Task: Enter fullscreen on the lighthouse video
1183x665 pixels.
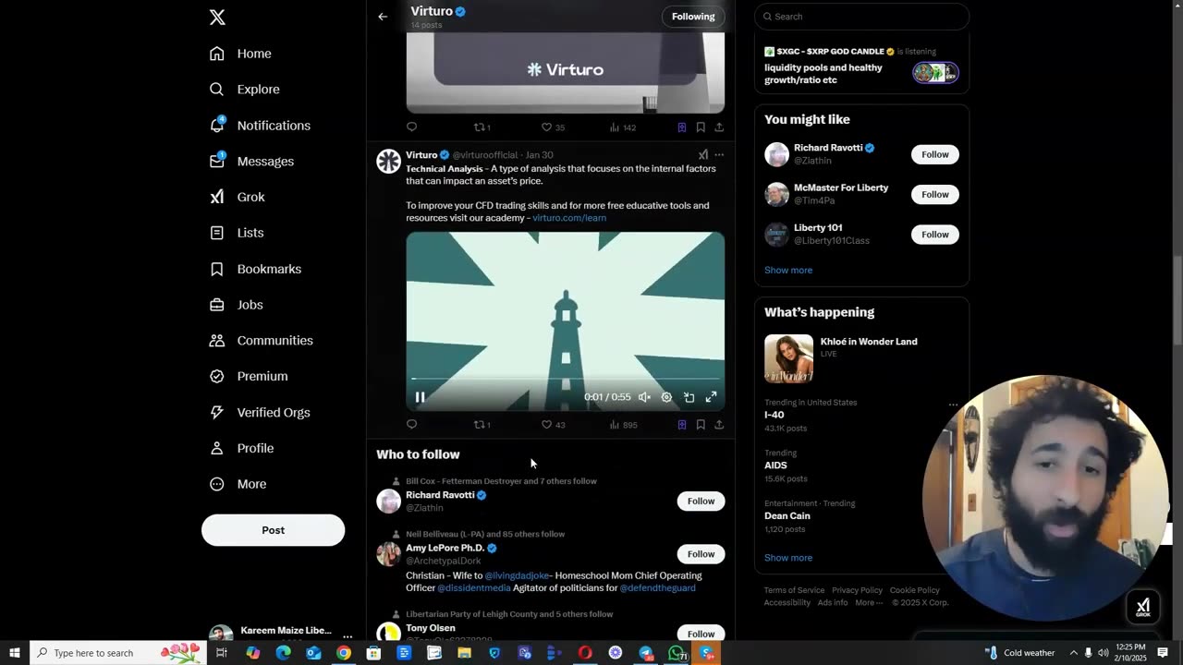Action: coord(711,397)
